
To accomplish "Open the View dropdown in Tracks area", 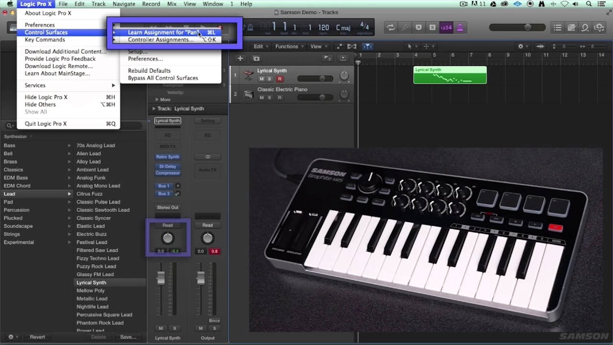I will tap(318, 46).
